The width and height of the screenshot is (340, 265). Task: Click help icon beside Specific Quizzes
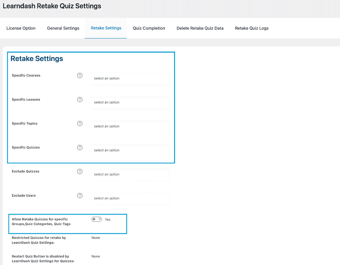pyautogui.click(x=80, y=147)
